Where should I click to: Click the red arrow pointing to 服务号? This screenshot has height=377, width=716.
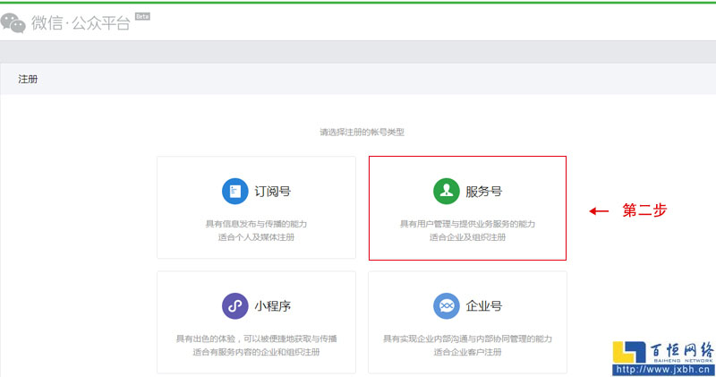click(x=599, y=211)
